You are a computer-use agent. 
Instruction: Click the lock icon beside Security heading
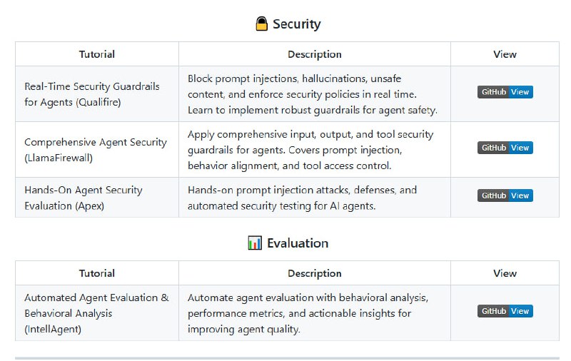261,24
